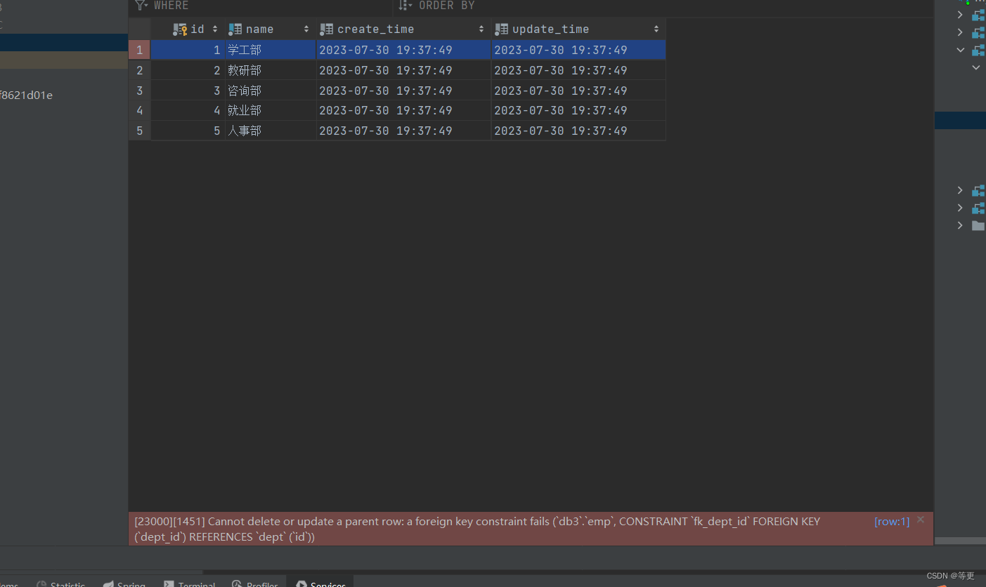Click the id cell in the 咨询部 row

click(188, 91)
